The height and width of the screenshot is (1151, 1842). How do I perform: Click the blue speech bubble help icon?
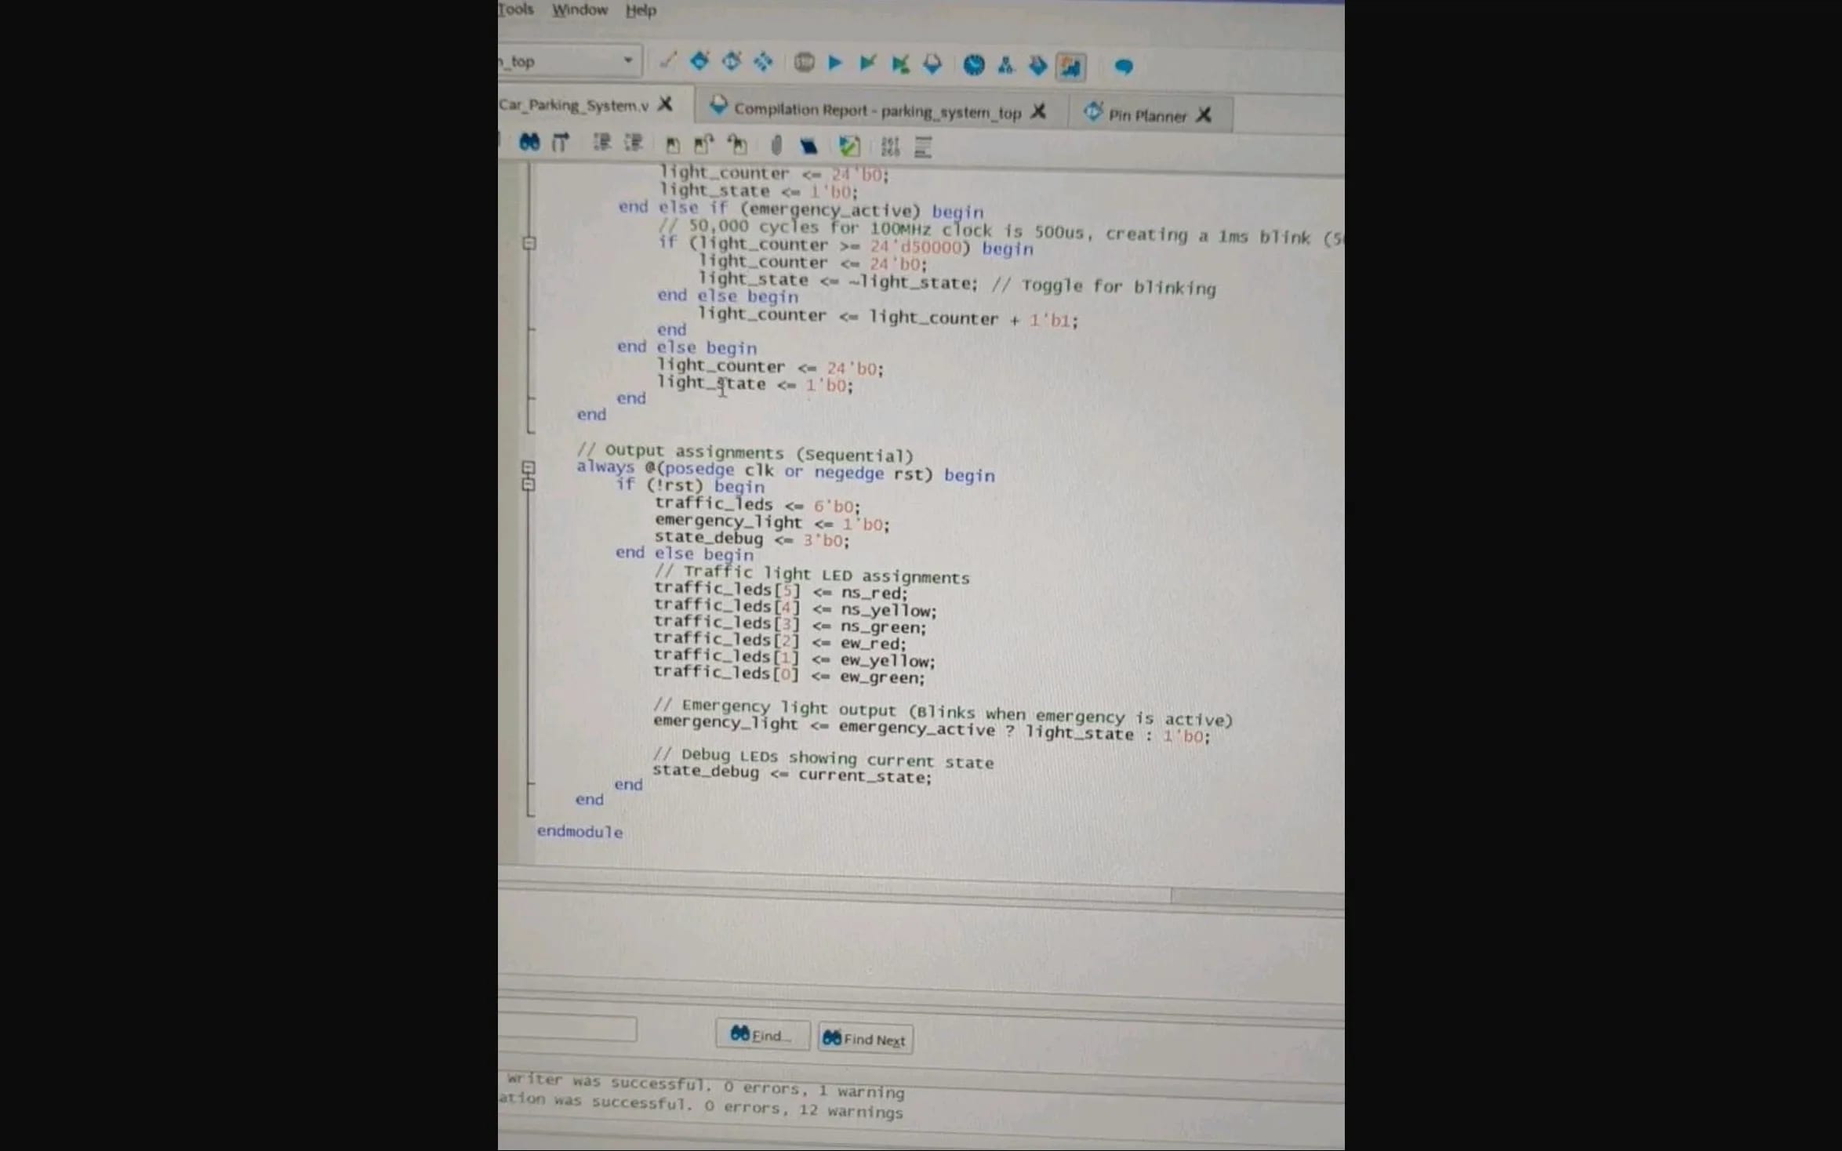(x=1124, y=67)
